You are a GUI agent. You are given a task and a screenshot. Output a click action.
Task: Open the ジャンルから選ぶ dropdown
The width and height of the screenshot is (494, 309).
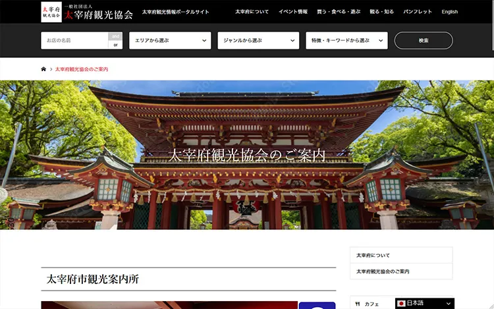tap(258, 40)
